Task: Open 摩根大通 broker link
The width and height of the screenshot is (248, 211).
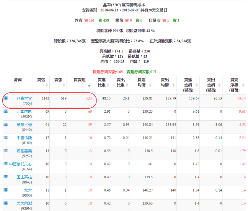Action: click(x=24, y=124)
